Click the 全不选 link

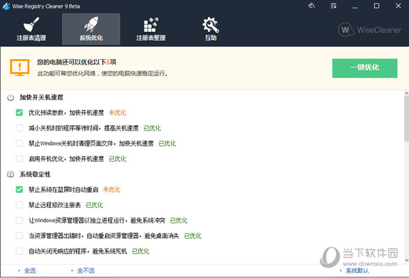86,271
